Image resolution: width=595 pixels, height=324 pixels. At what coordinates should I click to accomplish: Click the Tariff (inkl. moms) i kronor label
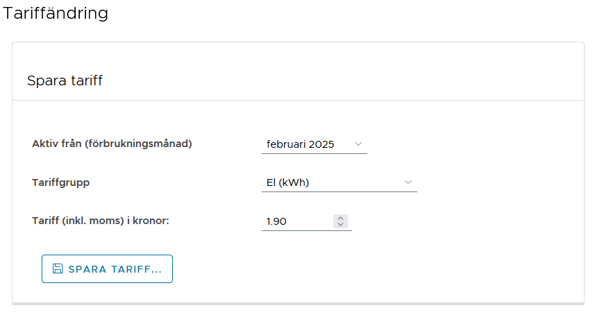101,221
